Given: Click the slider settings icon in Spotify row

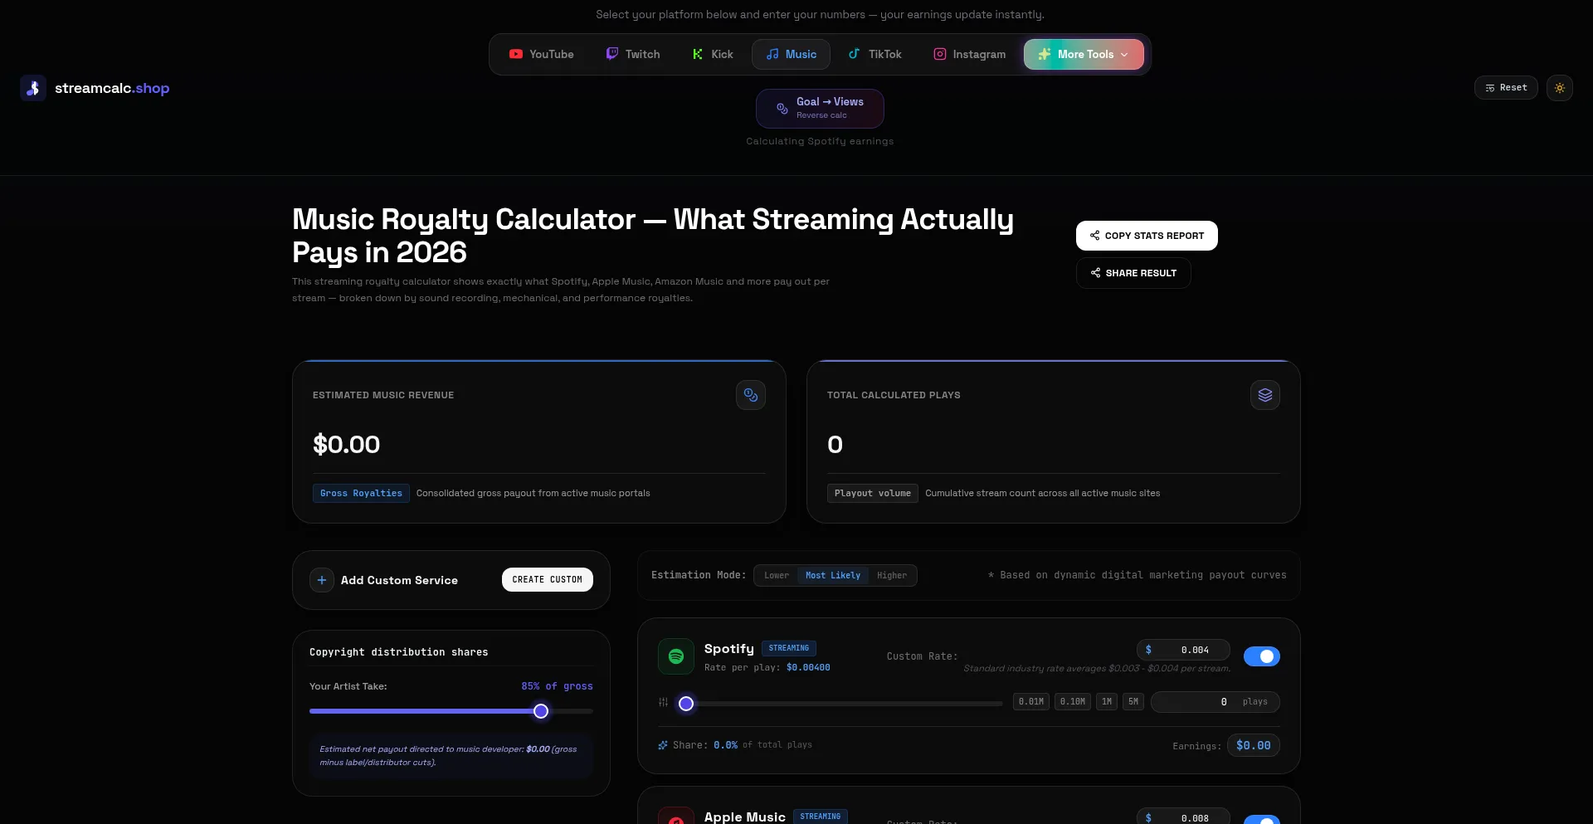Looking at the screenshot, I should [x=663, y=702].
